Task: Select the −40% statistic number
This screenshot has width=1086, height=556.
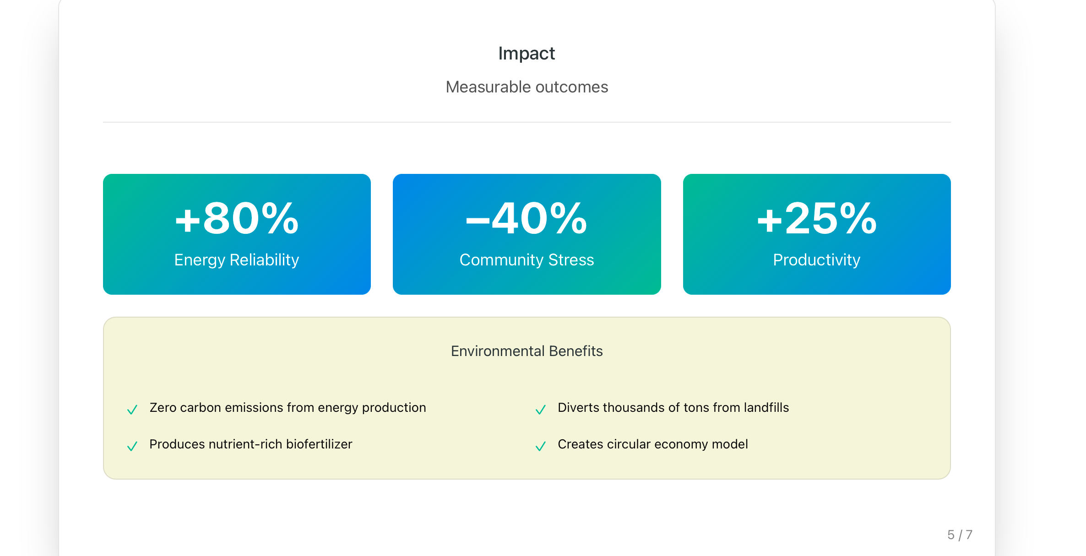Action: pyautogui.click(x=527, y=219)
